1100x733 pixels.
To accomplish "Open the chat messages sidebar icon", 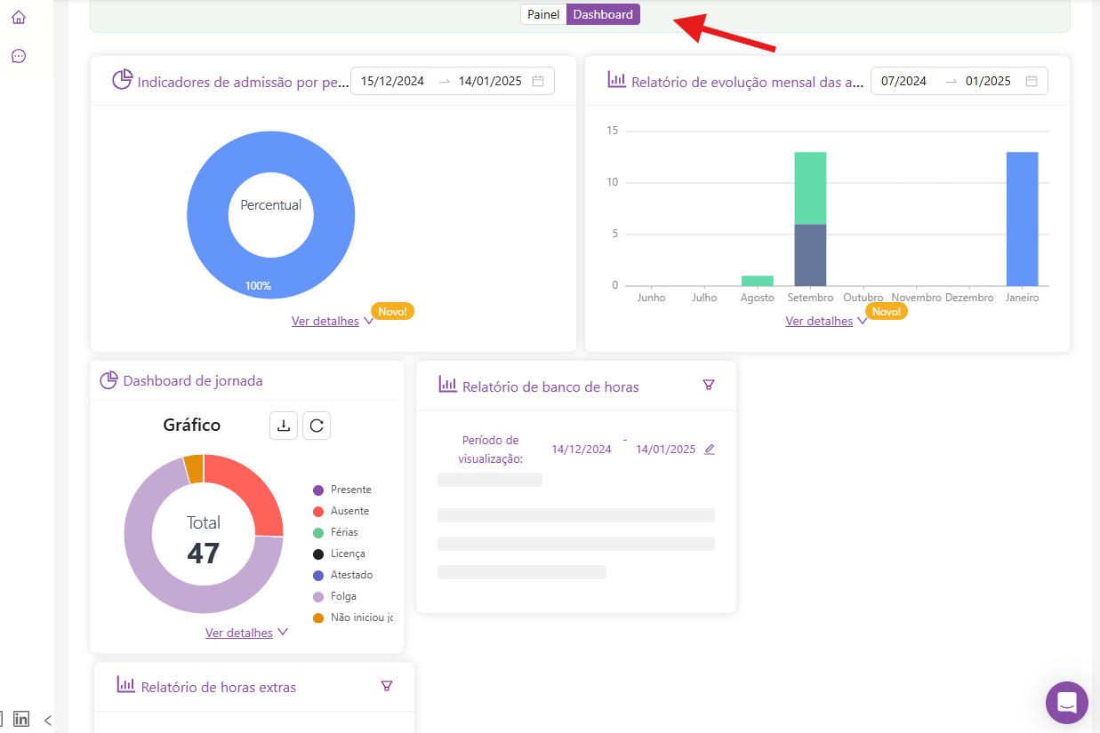I will pos(19,56).
